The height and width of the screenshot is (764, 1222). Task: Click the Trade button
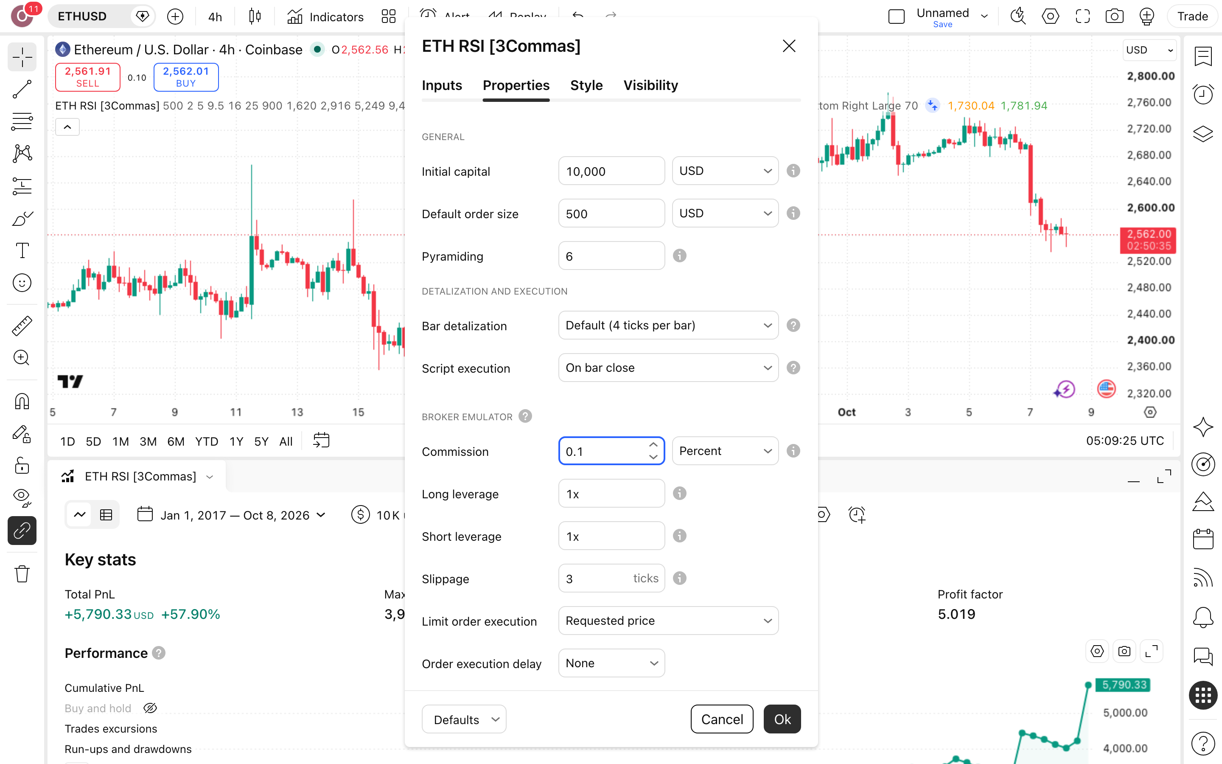pyautogui.click(x=1192, y=17)
